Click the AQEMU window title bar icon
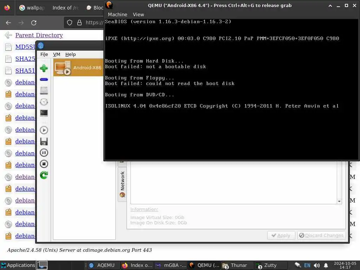The width and height of the screenshot is (360, 270). tap(41, 46)
